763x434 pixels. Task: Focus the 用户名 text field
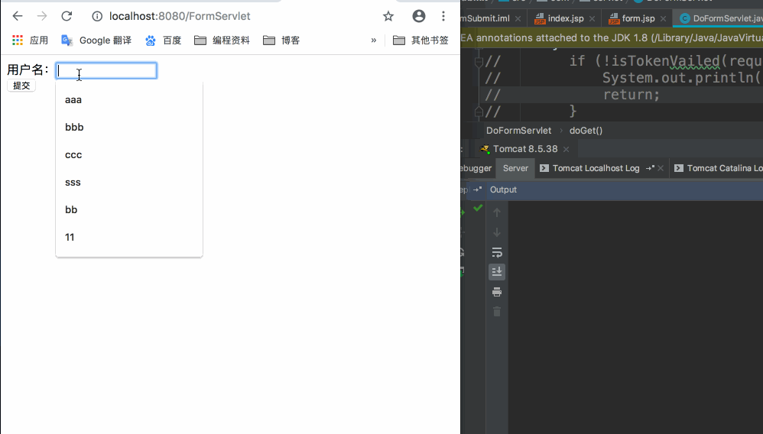[x=106, y=70]
